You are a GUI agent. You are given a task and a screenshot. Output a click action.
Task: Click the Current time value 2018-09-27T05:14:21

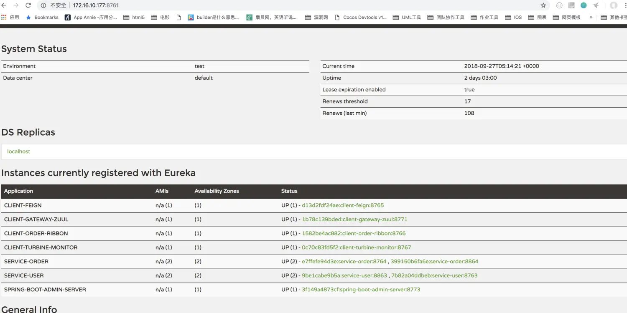point(502,66)
